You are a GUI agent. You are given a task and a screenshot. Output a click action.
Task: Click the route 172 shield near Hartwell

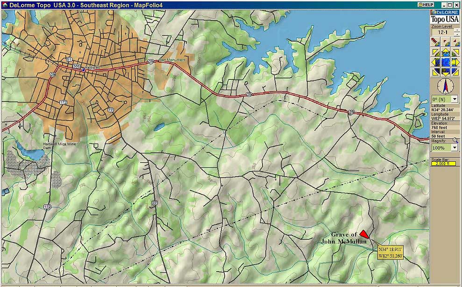(x=63, y=102)
